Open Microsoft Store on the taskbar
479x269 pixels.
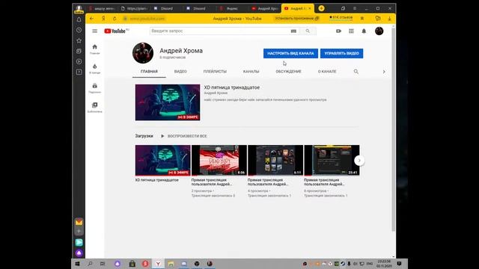tap(132, 264)
